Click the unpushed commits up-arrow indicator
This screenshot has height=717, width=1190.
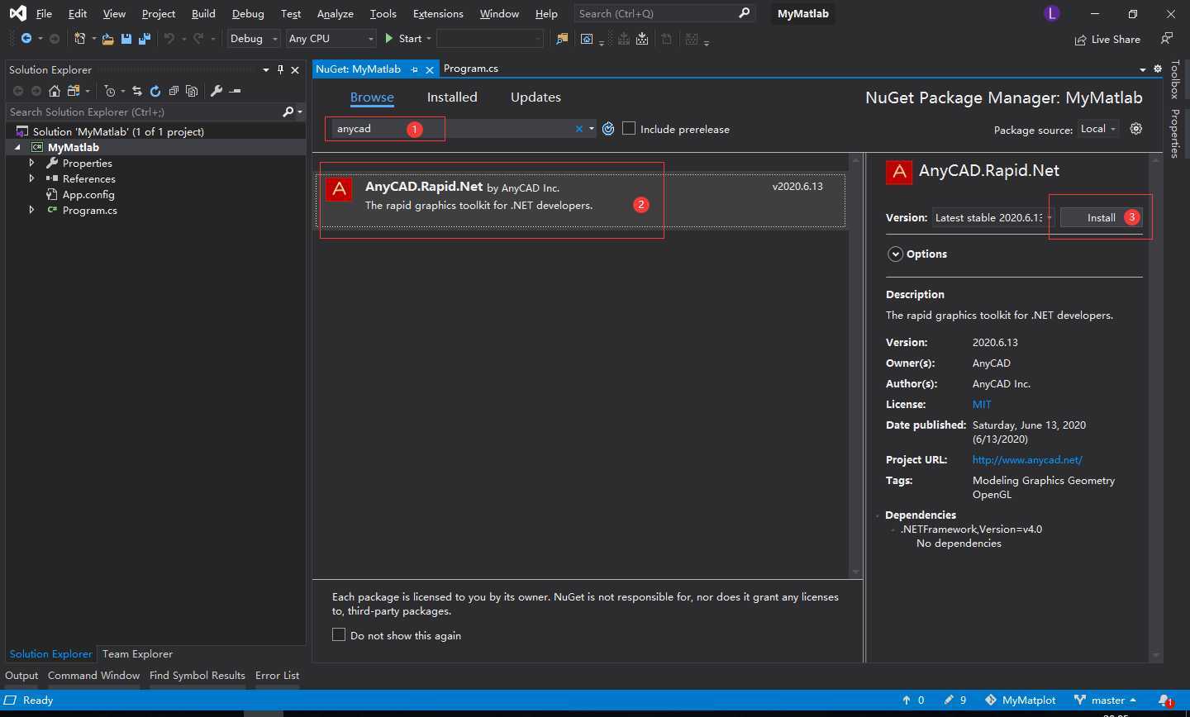click(x=913, y=700)
